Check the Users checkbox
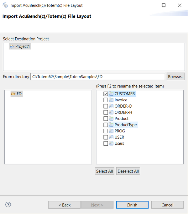 coord(106,143)
